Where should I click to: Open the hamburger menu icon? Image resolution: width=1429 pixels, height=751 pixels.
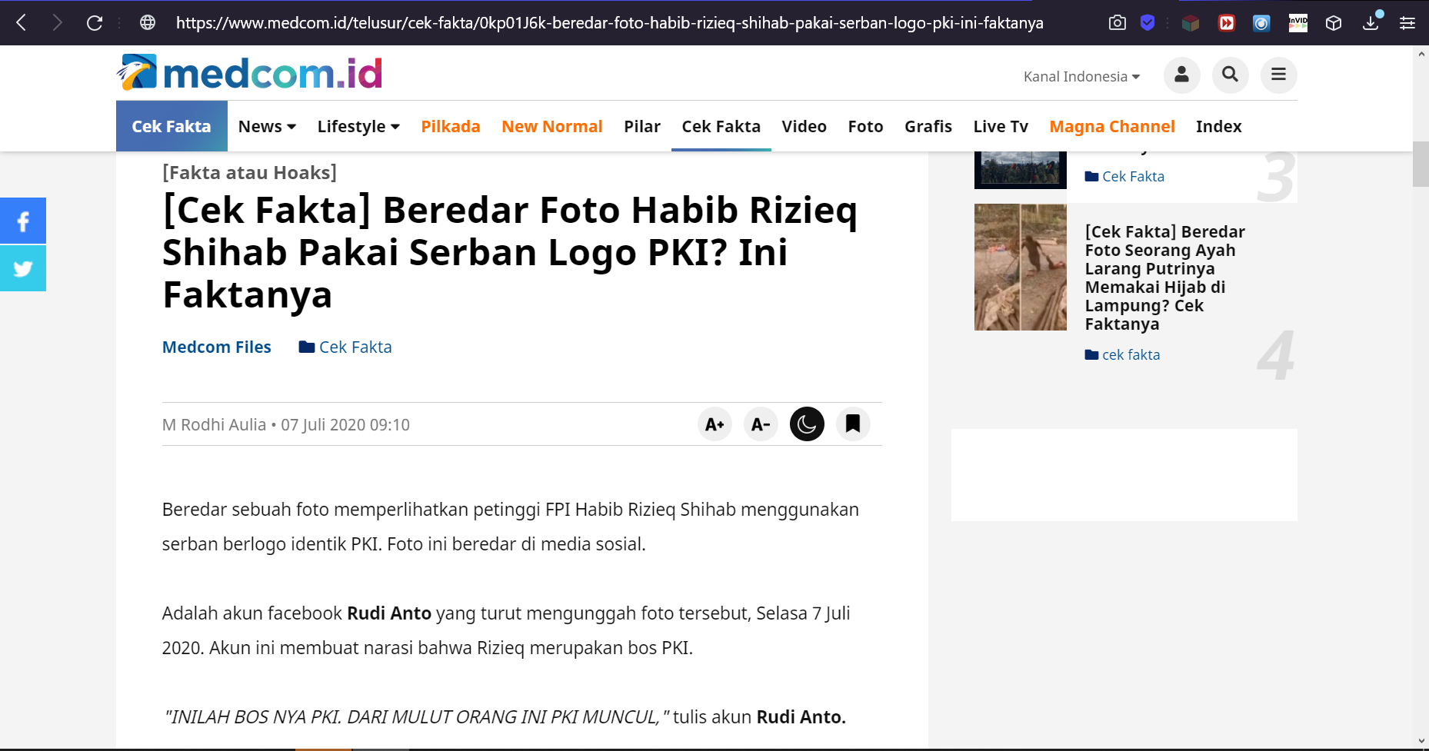coord(1278,75)
